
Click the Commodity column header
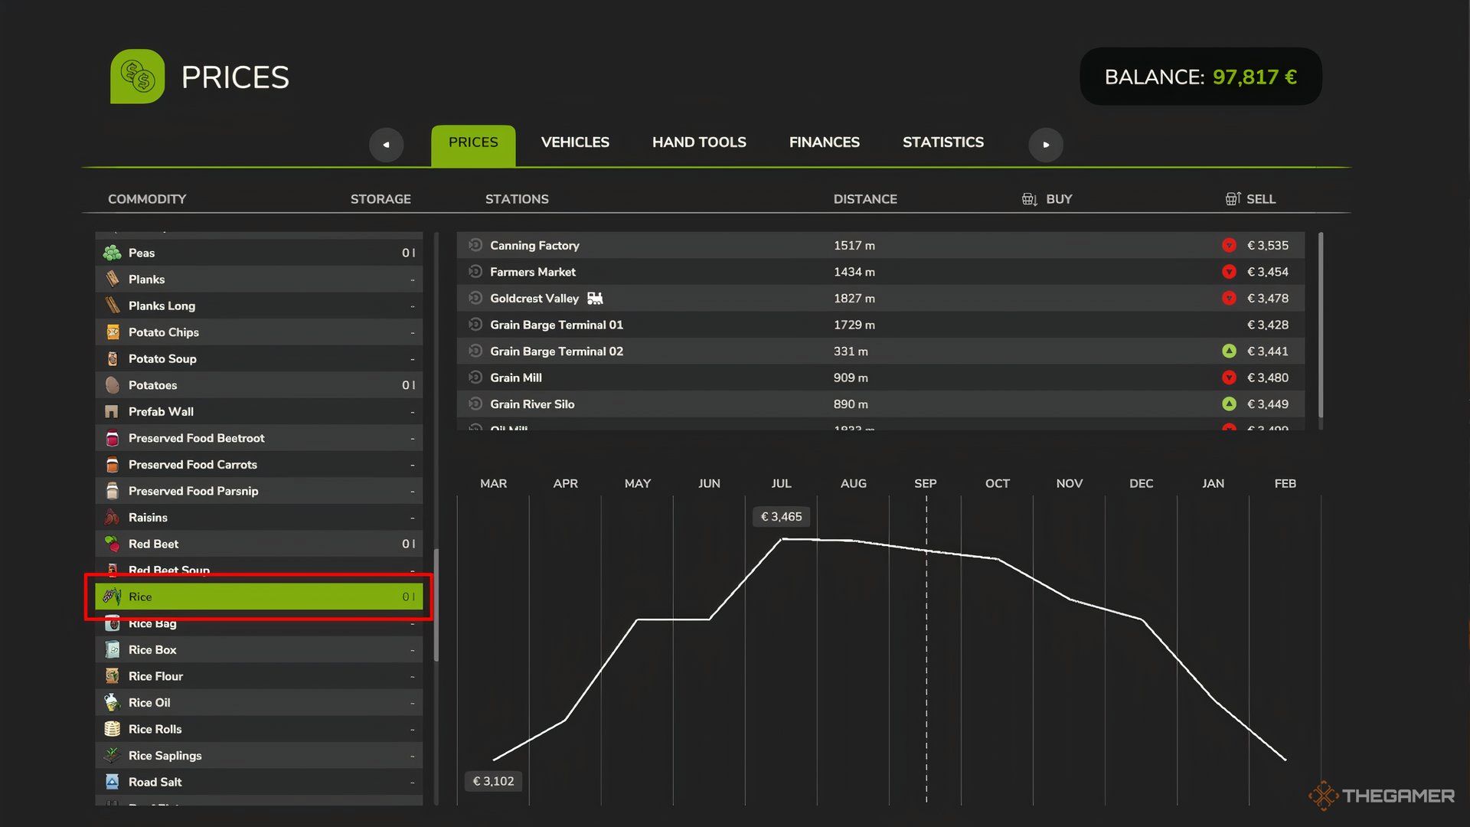(147, 199)
